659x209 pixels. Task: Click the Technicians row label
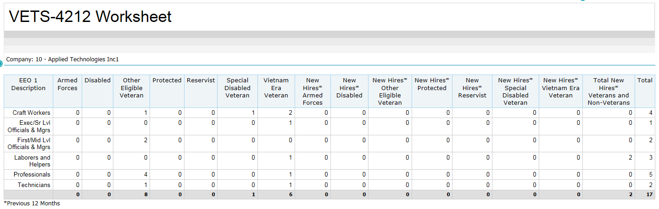click(x=34, y=185)
